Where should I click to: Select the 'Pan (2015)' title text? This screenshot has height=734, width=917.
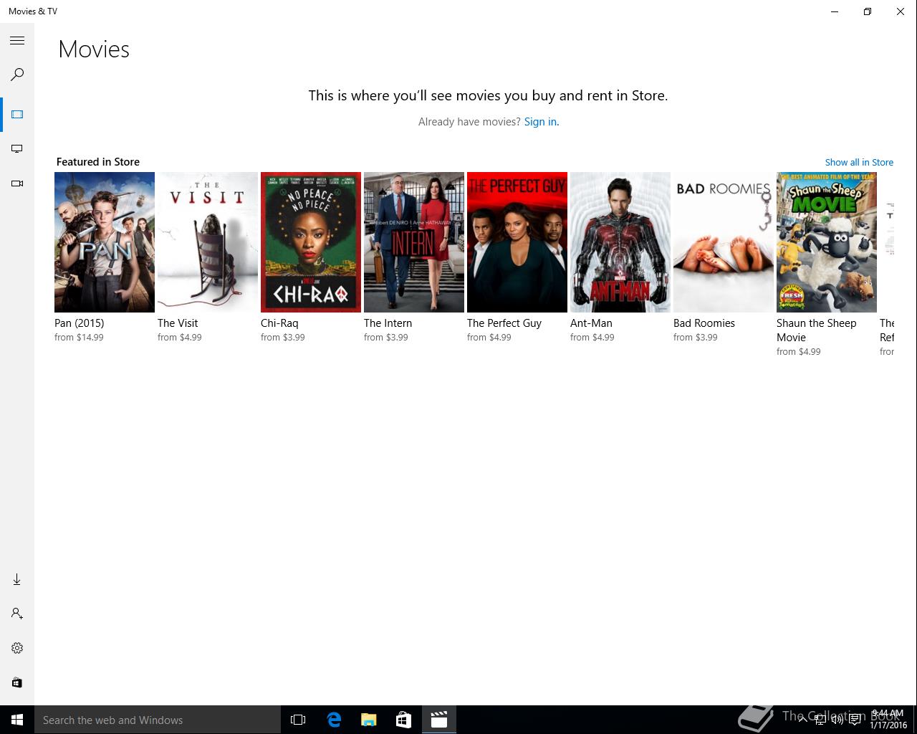pyautogui.click(x=80, y=323)
